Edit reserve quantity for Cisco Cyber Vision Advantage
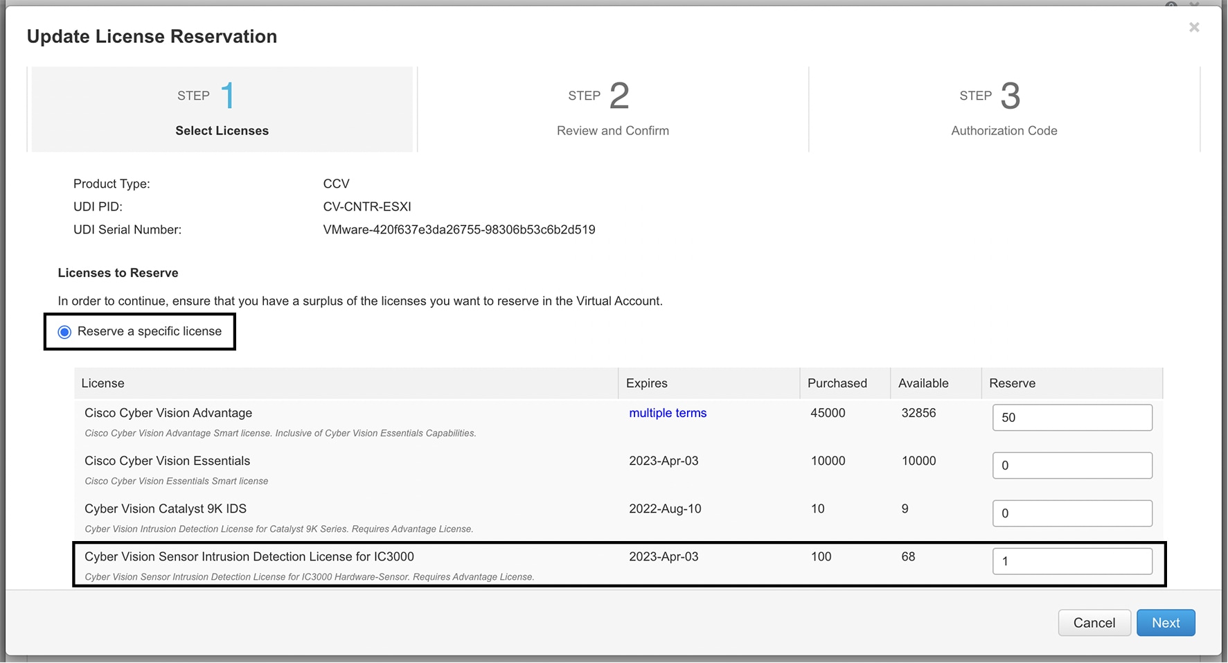The image size is (1228, 663). (1072, 418)
